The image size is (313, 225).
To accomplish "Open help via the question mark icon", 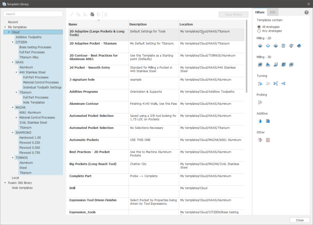I will (306, 12).
